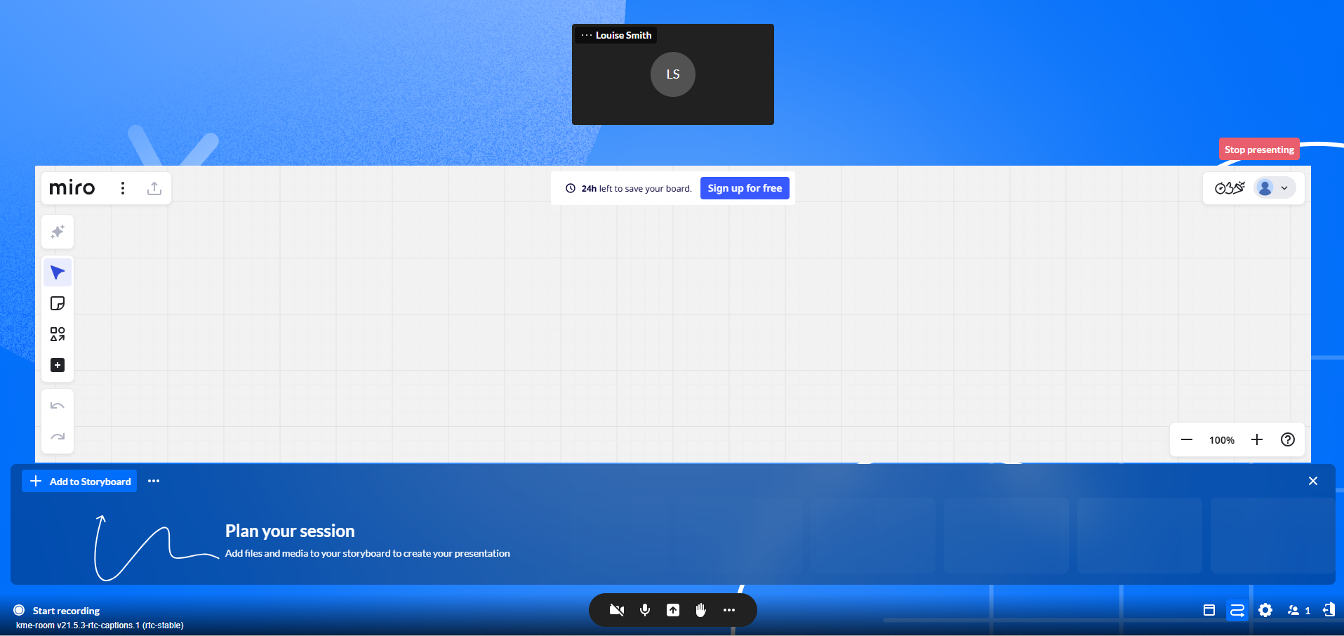Click the 'Add files and media' description text

coord(367,553)
